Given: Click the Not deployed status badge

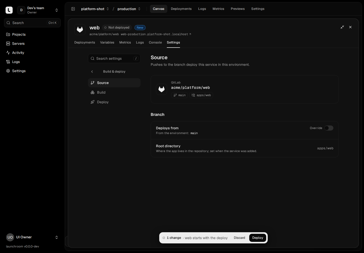Looking at the screenshot, I should coord(117,28).
